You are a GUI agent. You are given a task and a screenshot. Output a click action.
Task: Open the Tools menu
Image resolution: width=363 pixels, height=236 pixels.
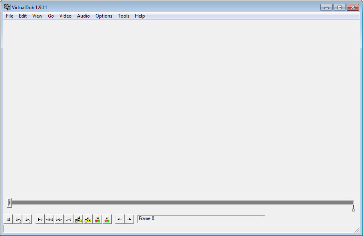coord(124,16)
